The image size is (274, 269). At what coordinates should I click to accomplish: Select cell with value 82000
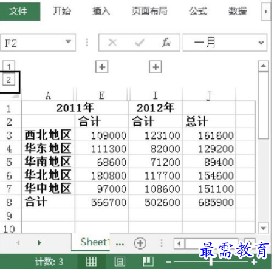tap(156, 148)
